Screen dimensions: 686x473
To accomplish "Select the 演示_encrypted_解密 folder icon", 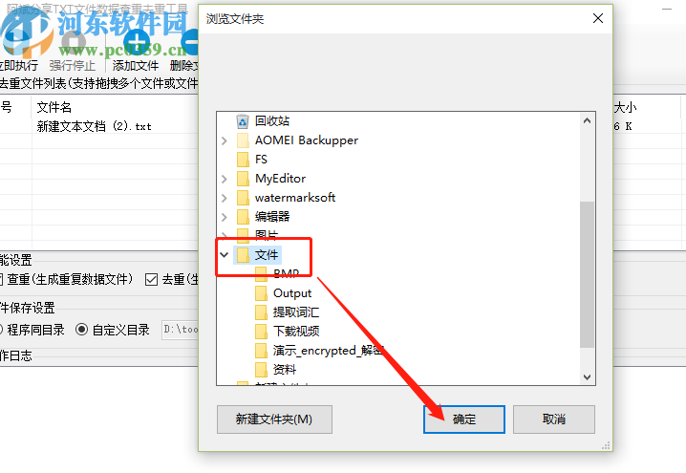I will (261, 351).
